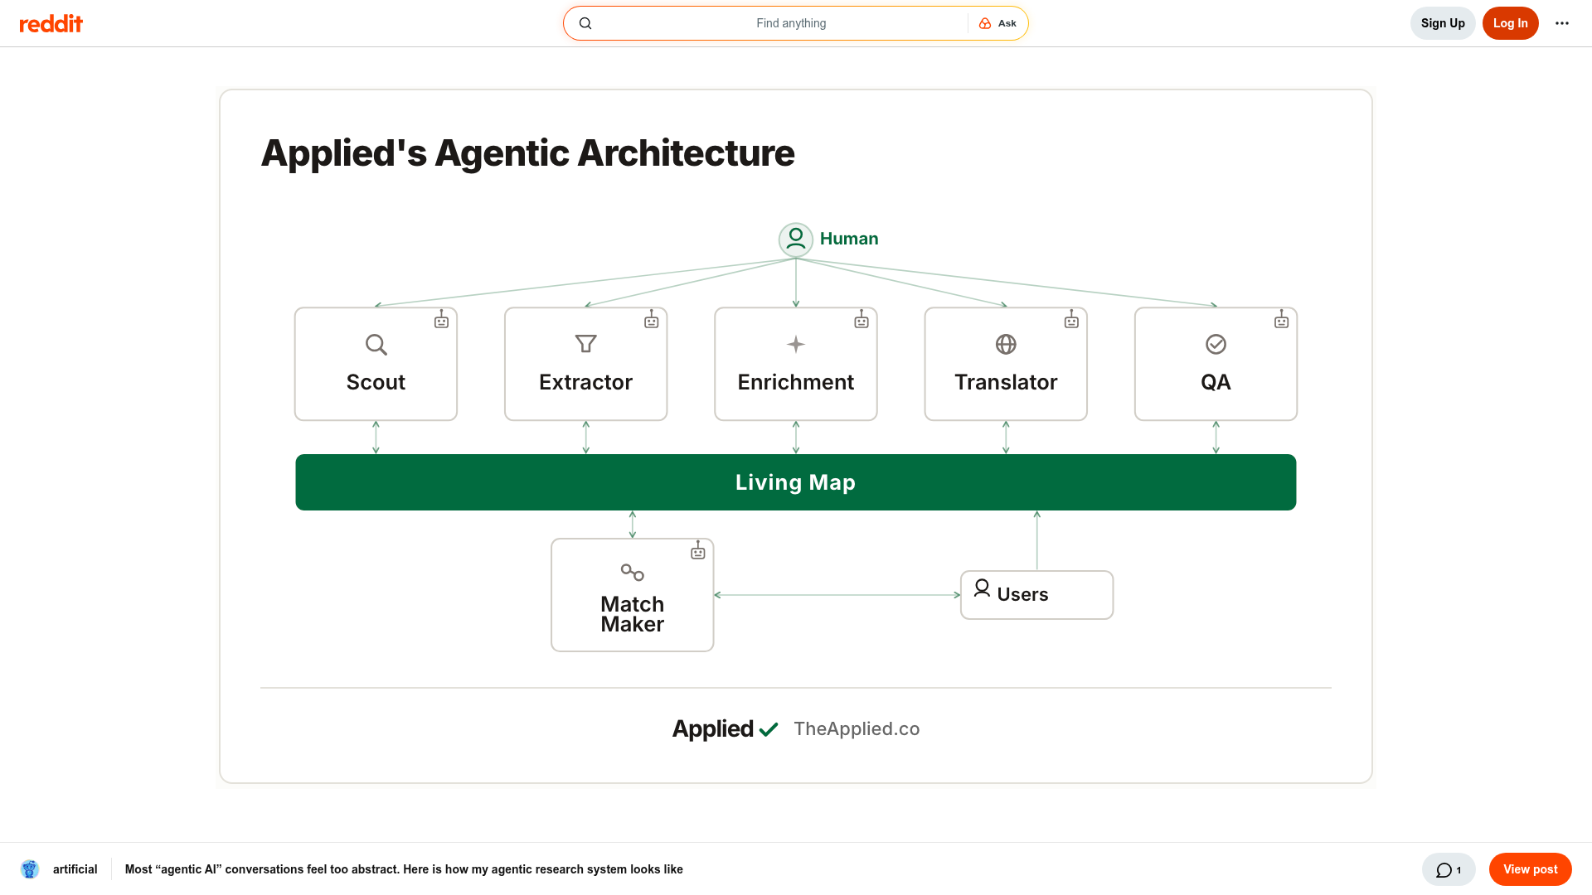Open the three-dot overflow menu

click(1562, 23)
